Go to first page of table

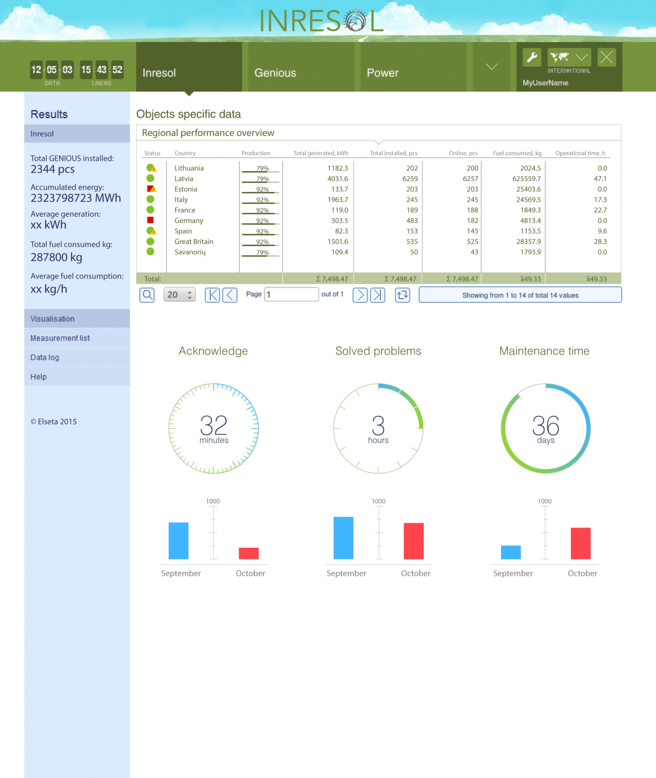pos(212,295)
